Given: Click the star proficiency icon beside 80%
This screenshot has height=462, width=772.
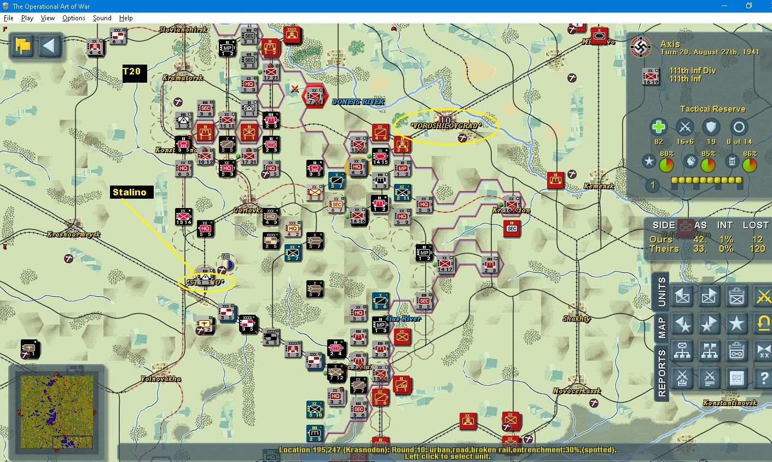Looking at the screenshot, I should pyautogui.click(x=649, y=161).
